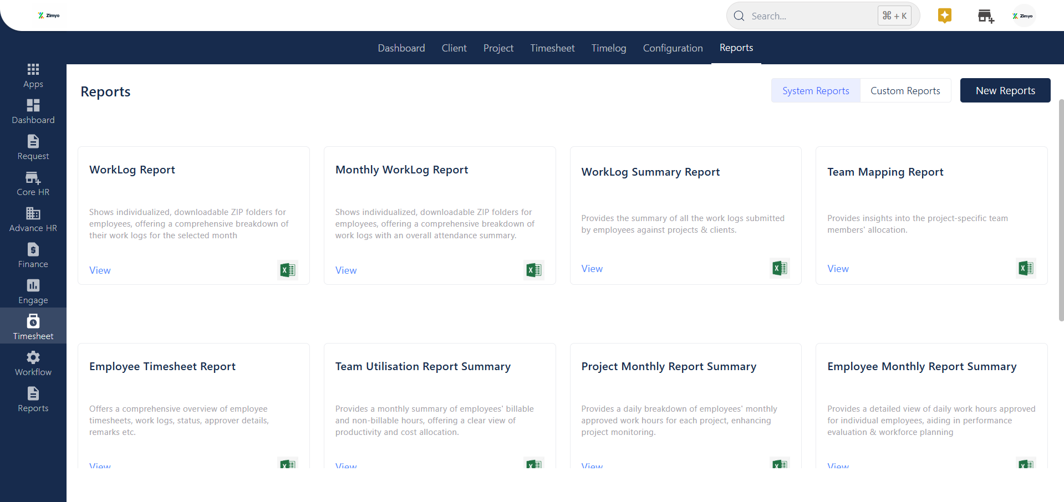Go to the top-menu Dashboard tab

(x=401, y=48)
